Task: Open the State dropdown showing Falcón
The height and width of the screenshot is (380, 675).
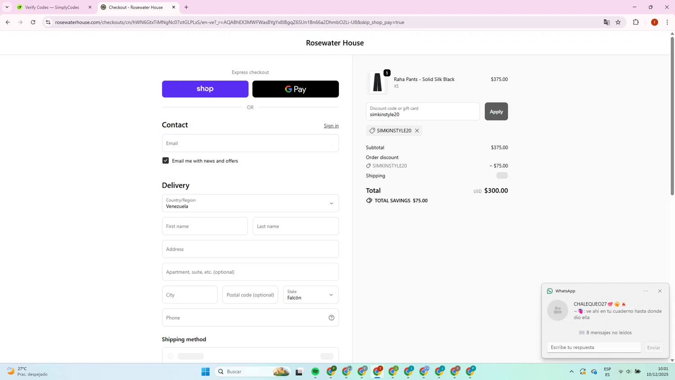Action: (310, 295)
